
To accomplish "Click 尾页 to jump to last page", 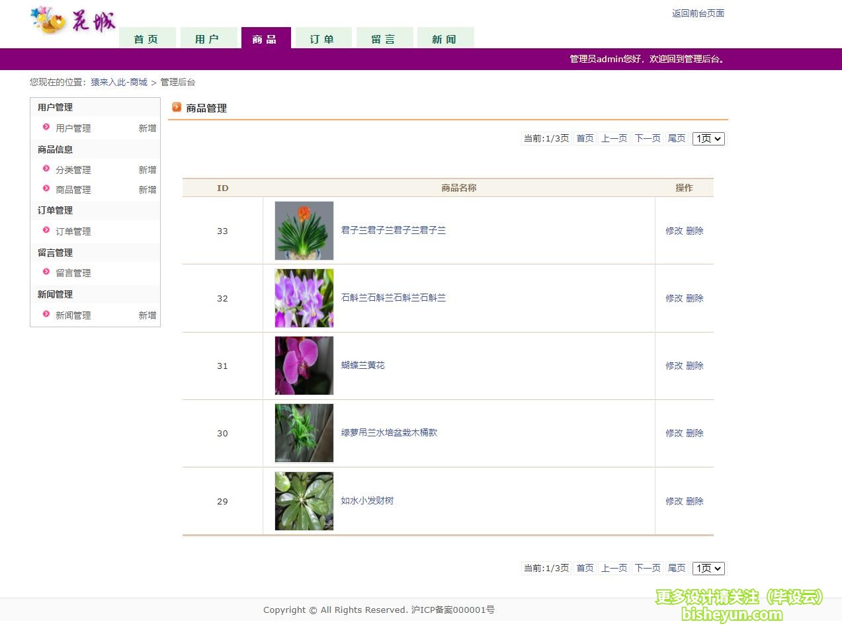I will click(x=676, y=138).
